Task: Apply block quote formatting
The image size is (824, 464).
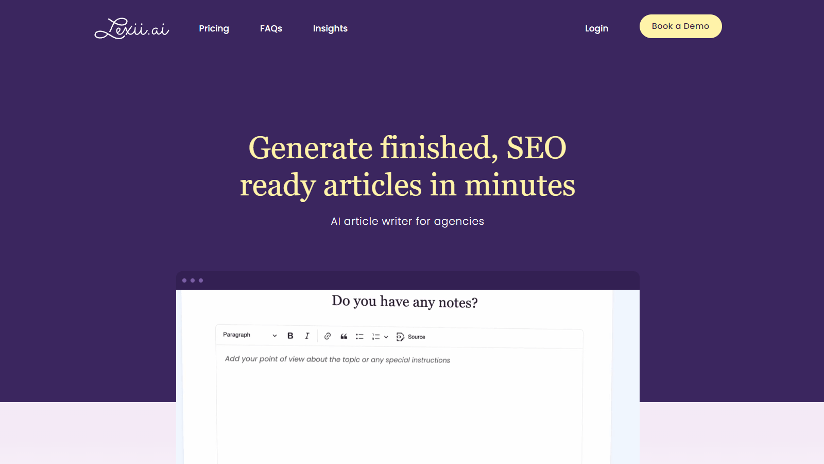Action: coord(344,336)
